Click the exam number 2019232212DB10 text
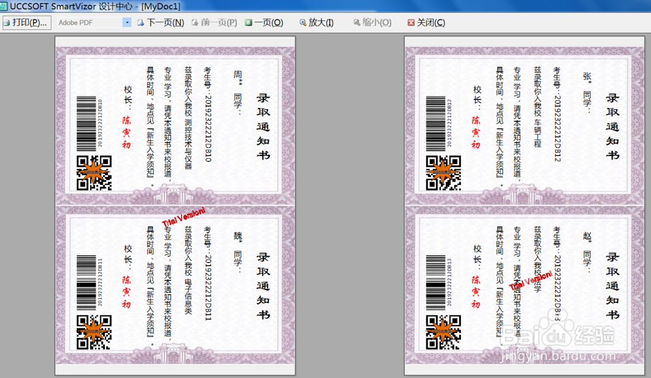Viewport: 651px width, 378px height. point(208,128)
